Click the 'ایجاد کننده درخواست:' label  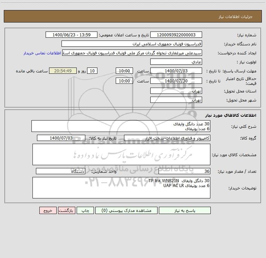point(237,53)
